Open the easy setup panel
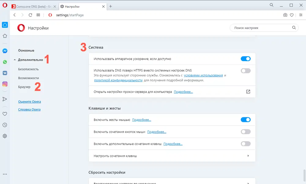This screenshot has width=306, height=184. click(x=301, y=15)
